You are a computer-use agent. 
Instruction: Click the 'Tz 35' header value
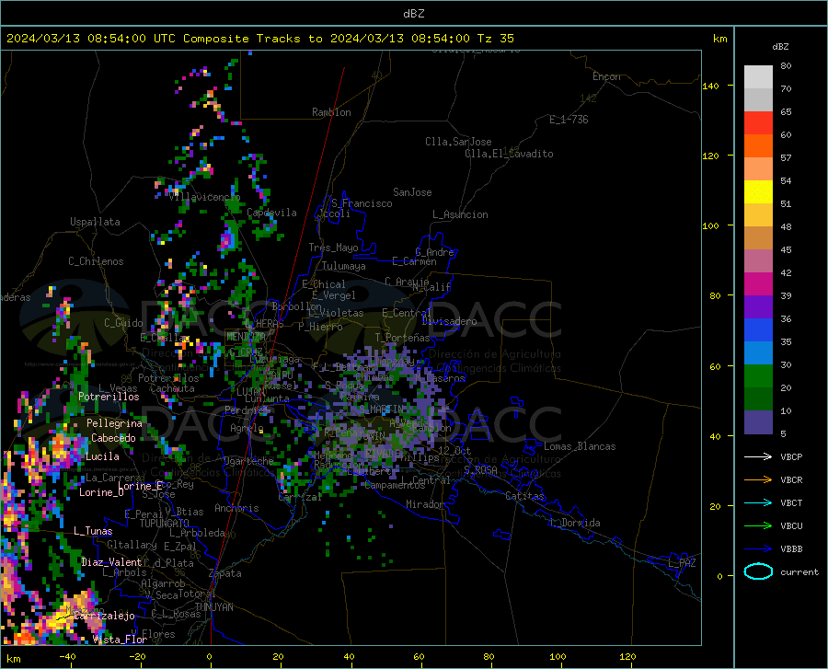(495, 39)
